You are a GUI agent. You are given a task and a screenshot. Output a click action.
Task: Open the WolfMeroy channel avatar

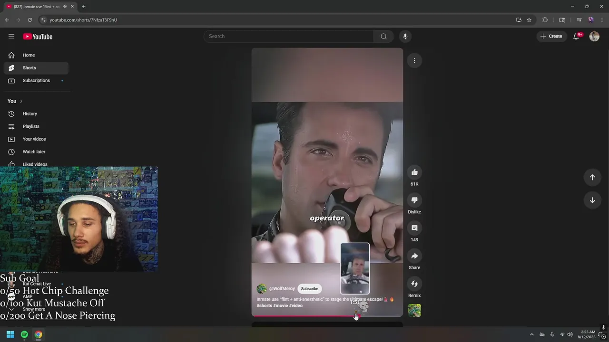point(262,289)
